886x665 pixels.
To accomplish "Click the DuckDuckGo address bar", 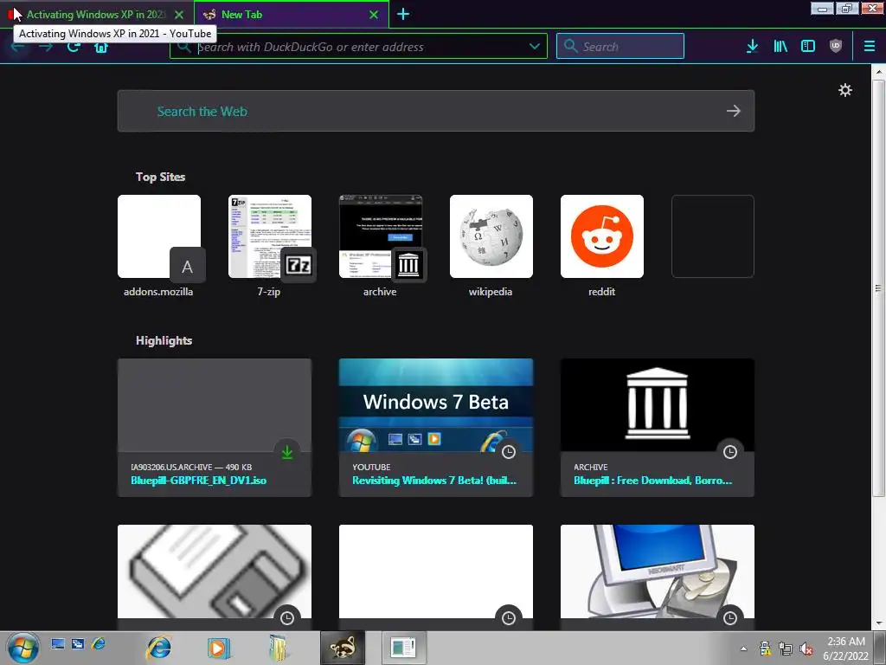I will pos(358,47).
